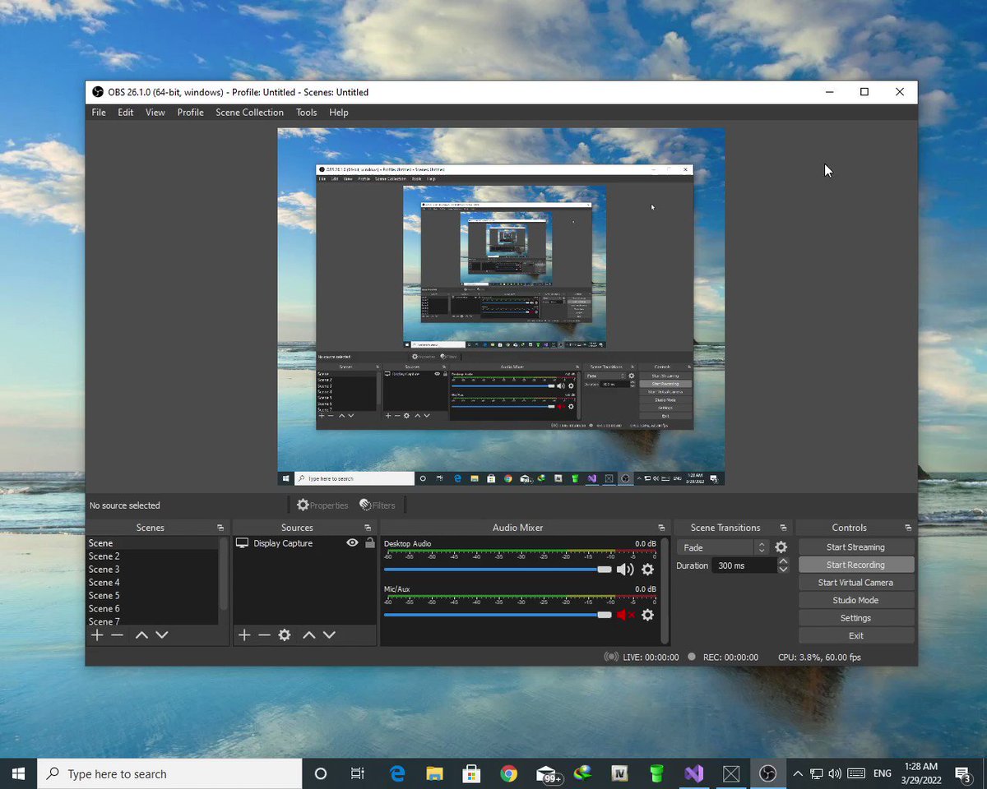987x789 pixels.
Task: Click the Display Capture monitor icon
Action: tap(242, 543)
